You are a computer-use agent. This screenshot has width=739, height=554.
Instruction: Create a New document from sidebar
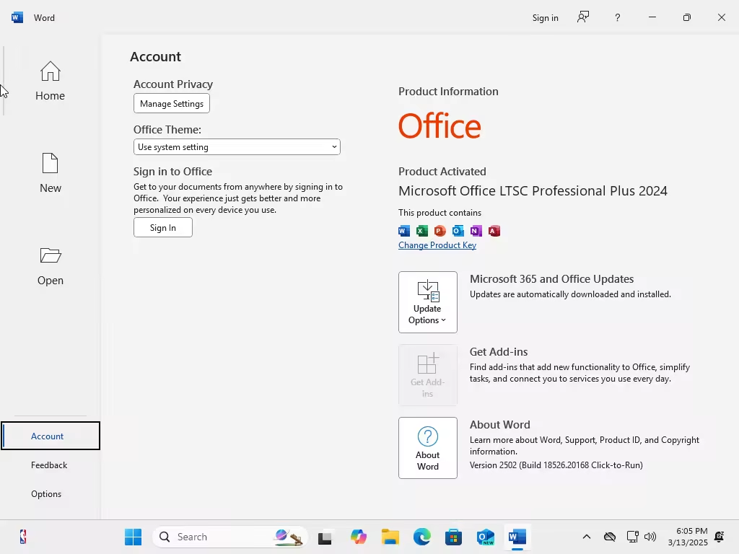tap(50, 173)
